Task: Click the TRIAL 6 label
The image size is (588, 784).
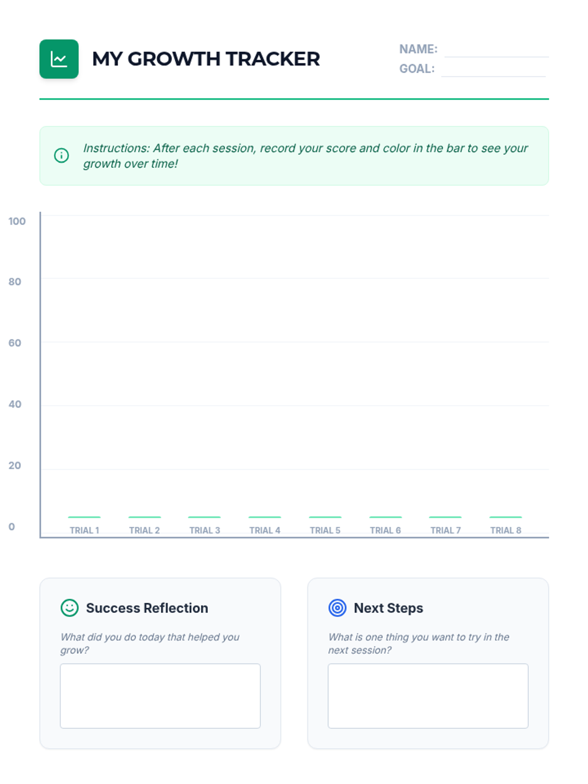Action: 385,530
